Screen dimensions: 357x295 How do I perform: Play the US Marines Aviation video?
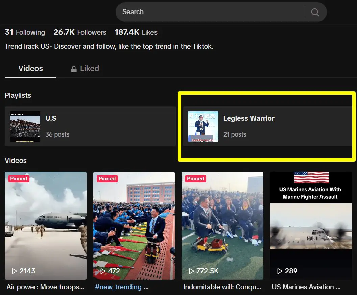click(311, 226)
